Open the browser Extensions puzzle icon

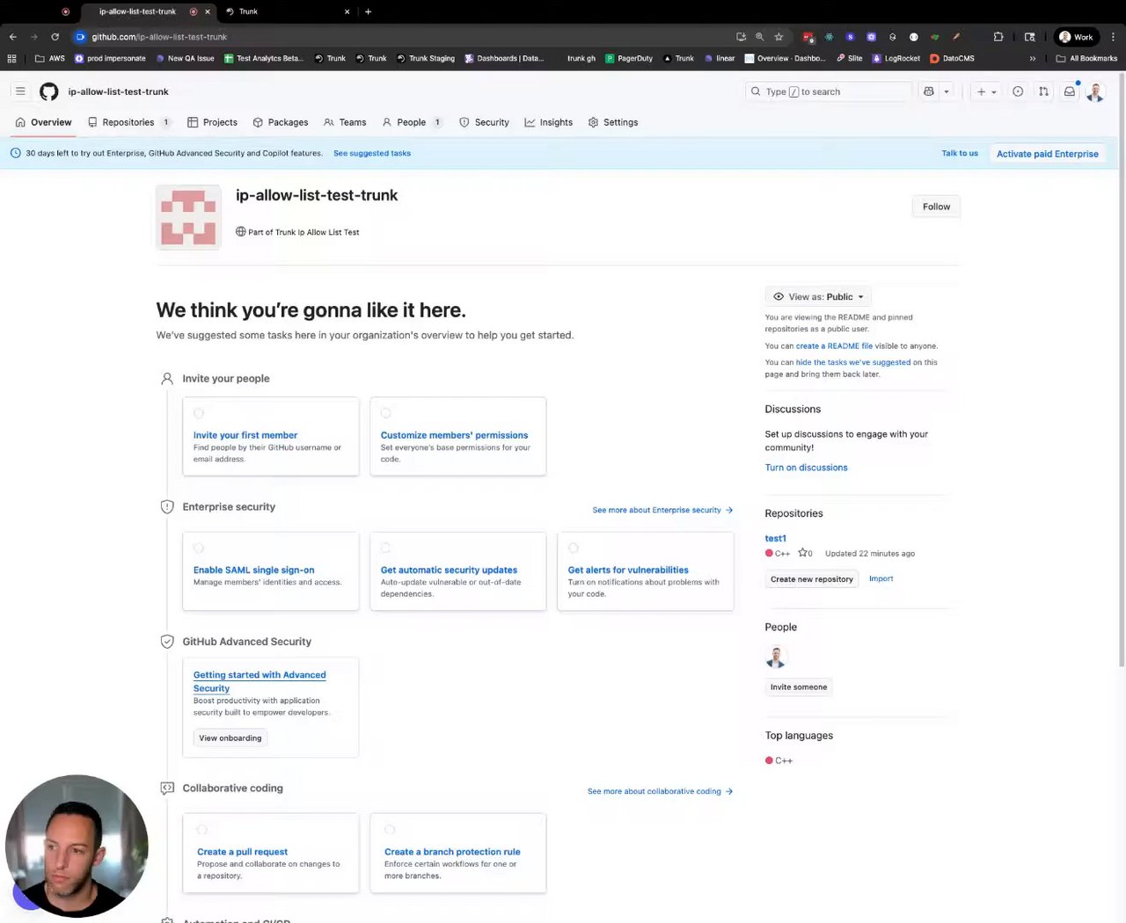tap(998, 37)
